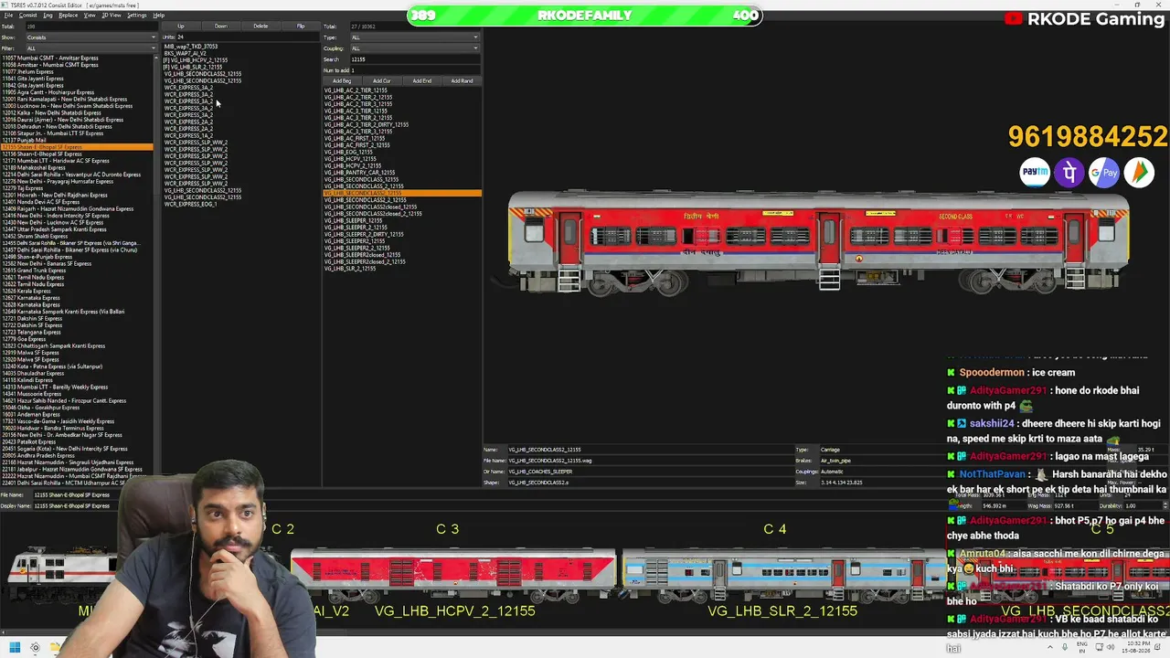The image size is (1170, 658).
Task: Click Add End button
Action: (422, 81)
